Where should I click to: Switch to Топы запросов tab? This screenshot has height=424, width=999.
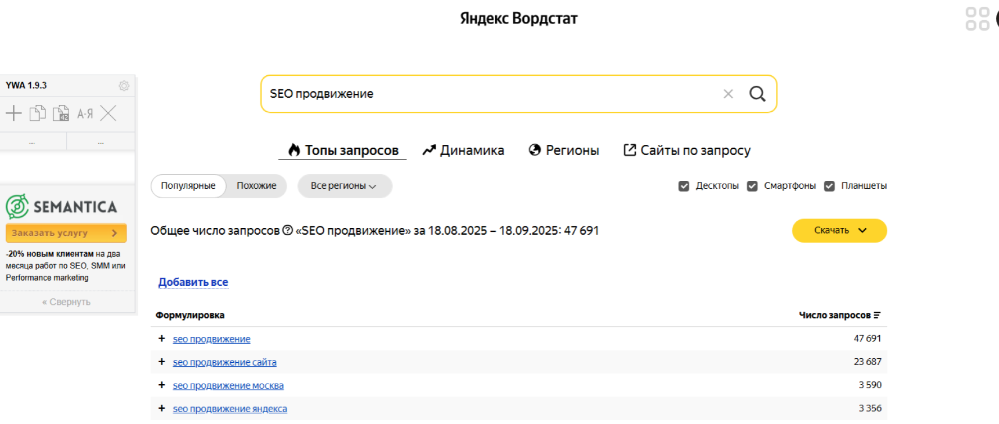343,150
